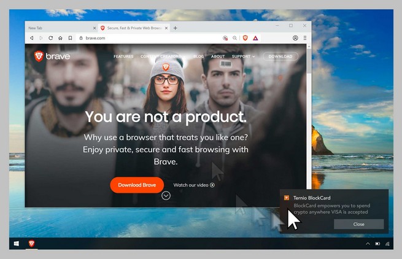Reload the brave.com page
Screen dimensions: 402x259
coord(50,38)
